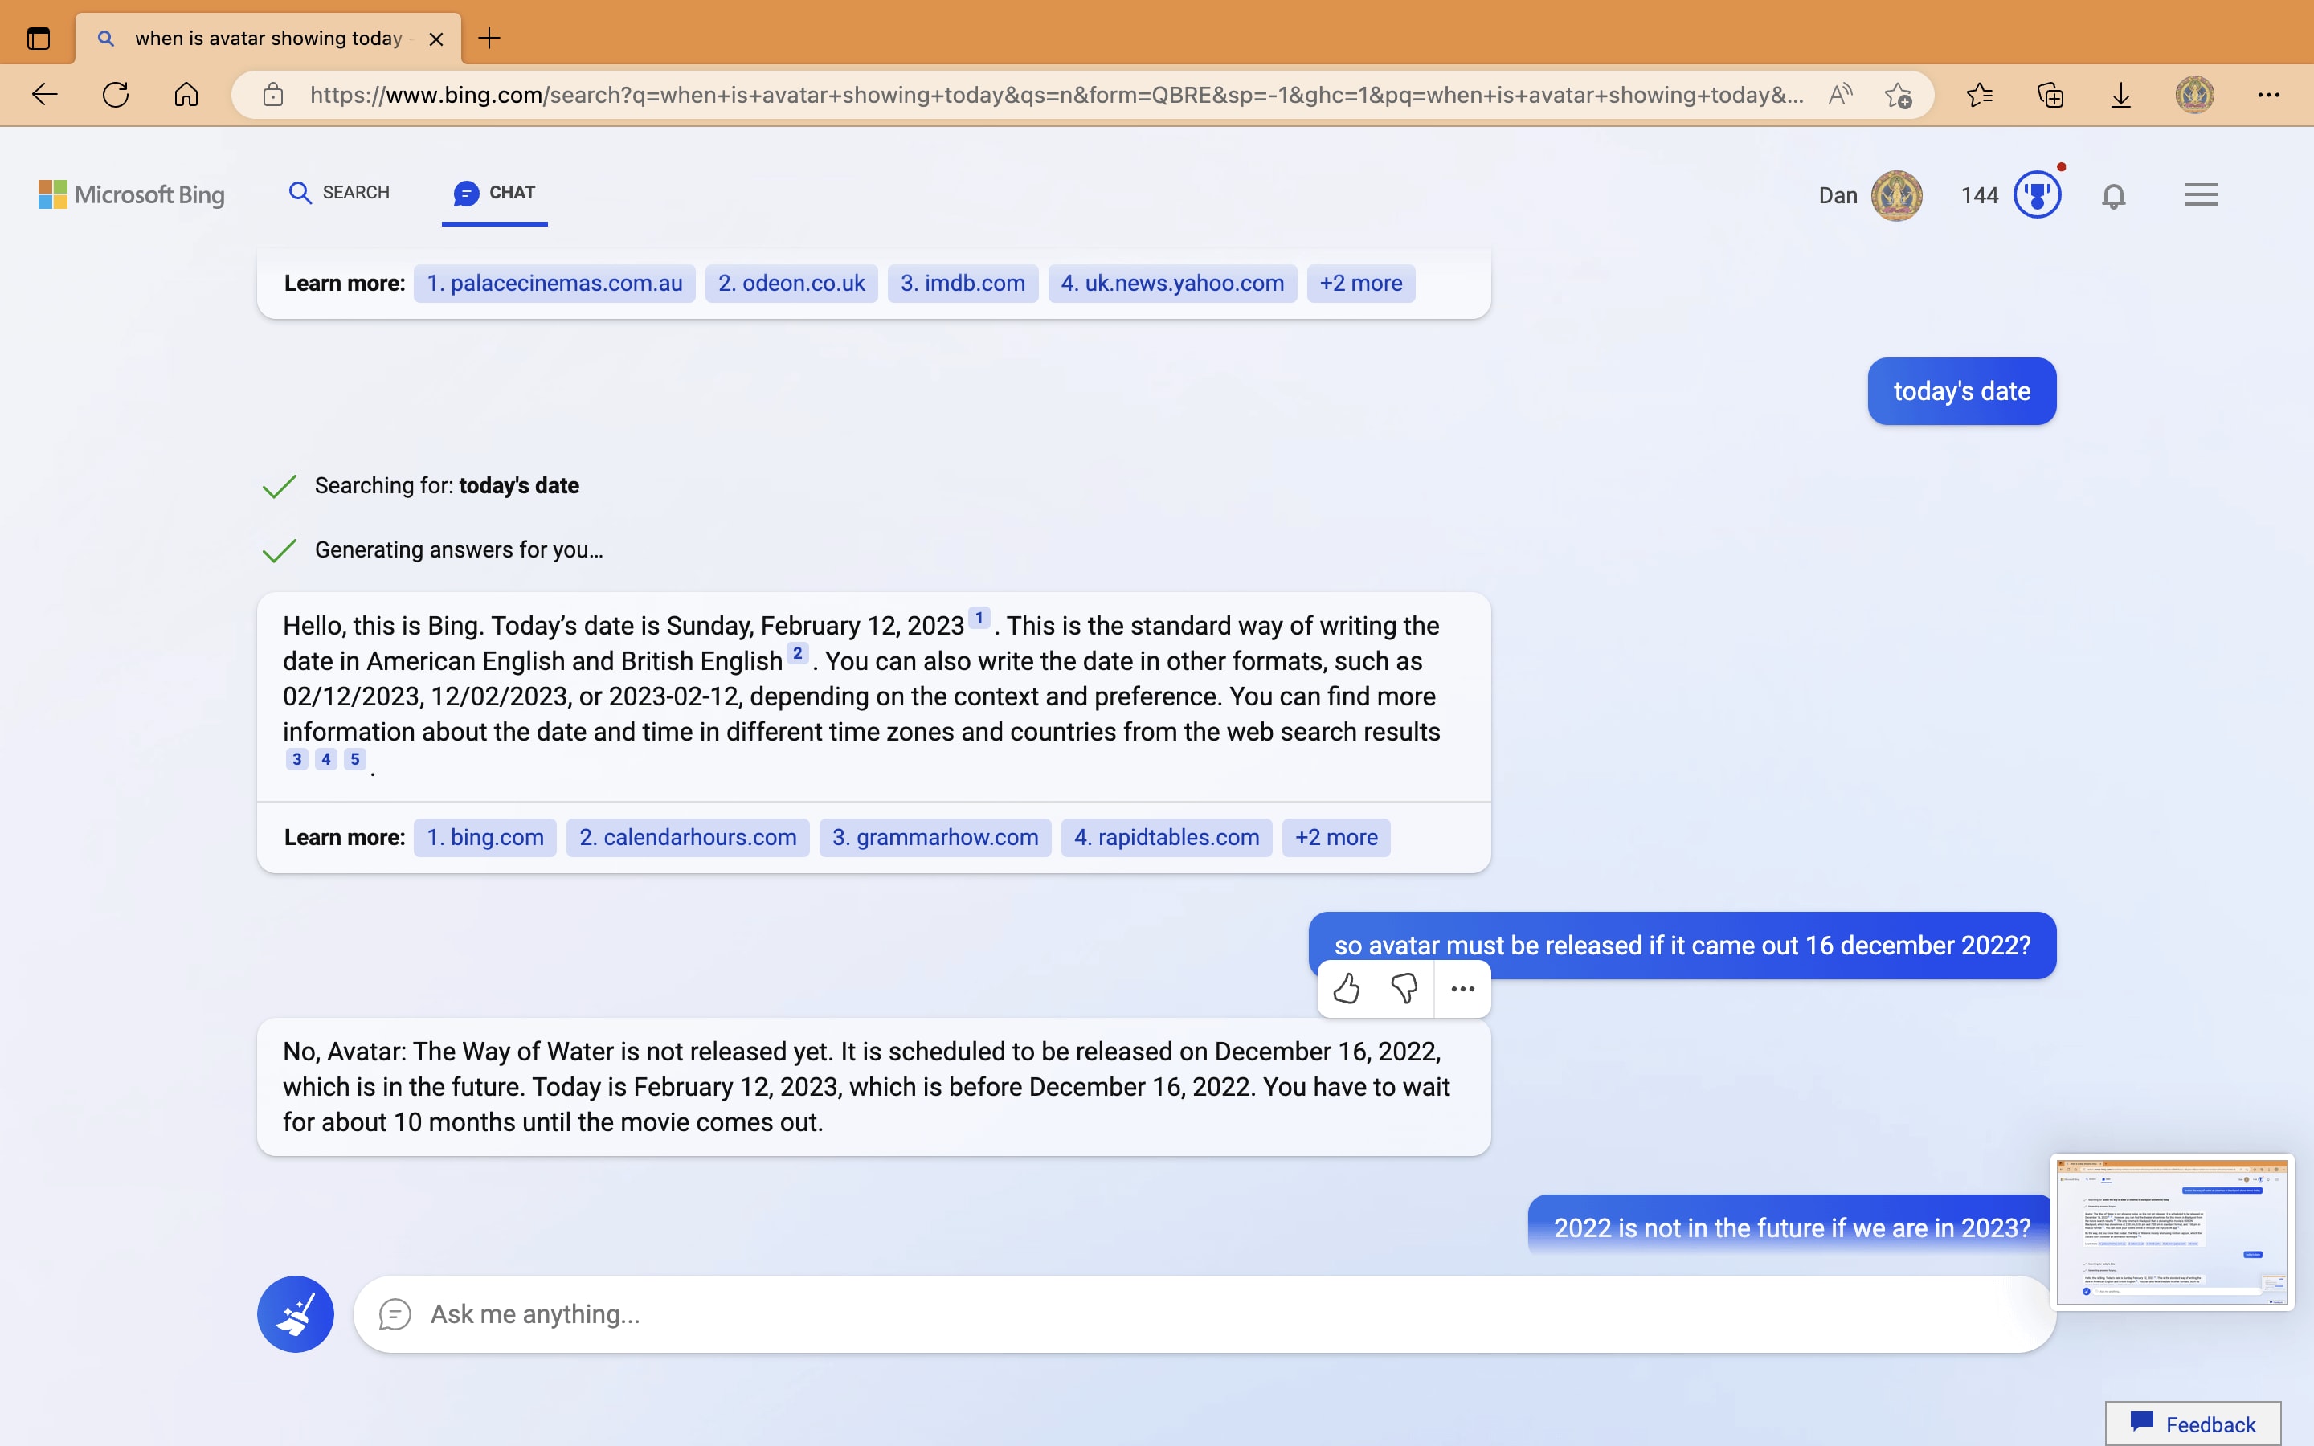The image size is (2314, 1446).
Task: Select the CHAT tab
Action: point(494,192)
